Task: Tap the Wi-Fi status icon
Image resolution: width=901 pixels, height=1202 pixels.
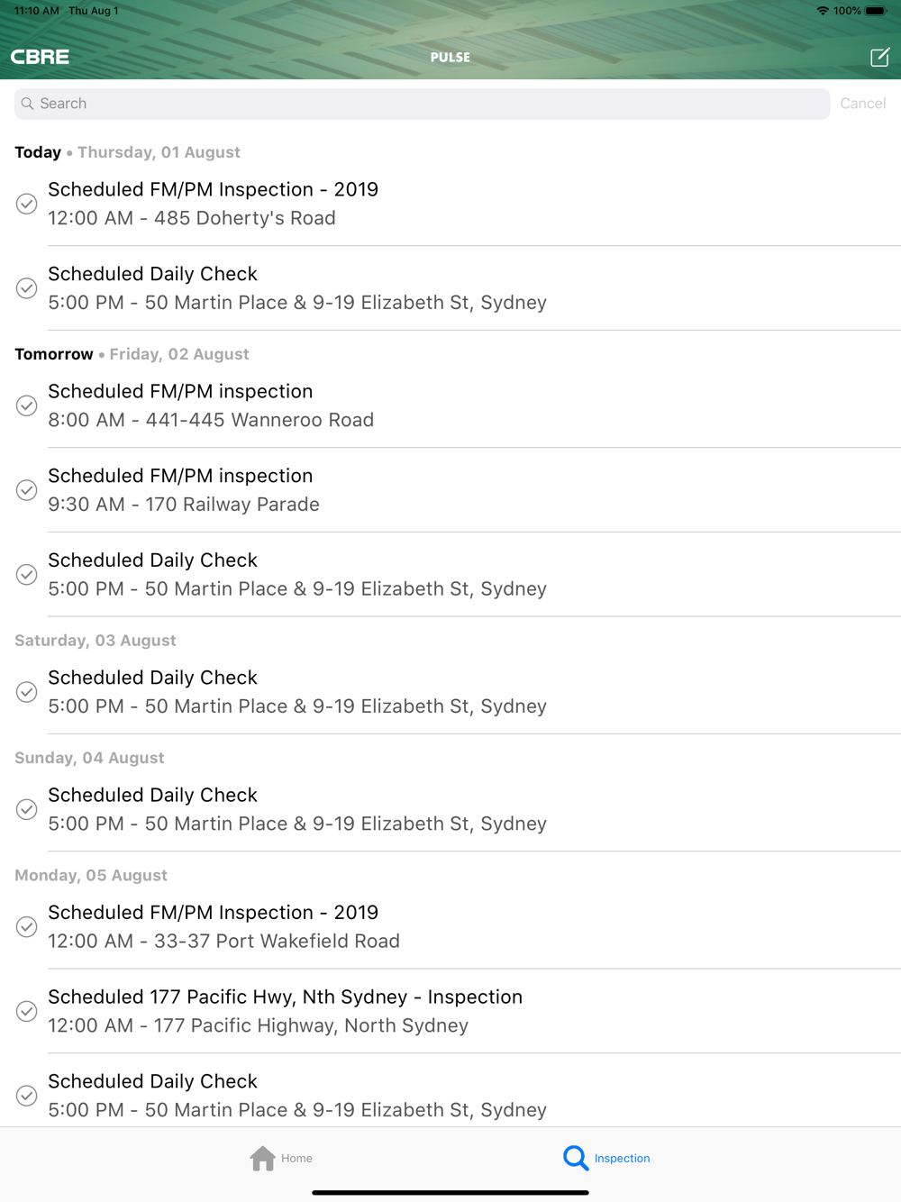Action: pyautogui.click(x=822, y=11)
